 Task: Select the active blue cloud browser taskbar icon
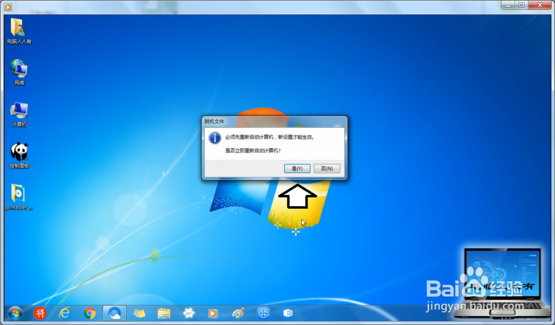[x=114, y=313]
